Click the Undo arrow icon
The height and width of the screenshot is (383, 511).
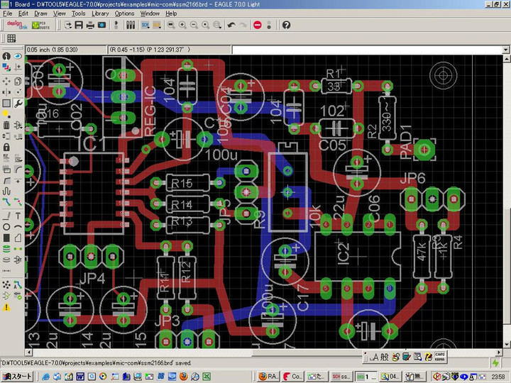click(231, 25)
